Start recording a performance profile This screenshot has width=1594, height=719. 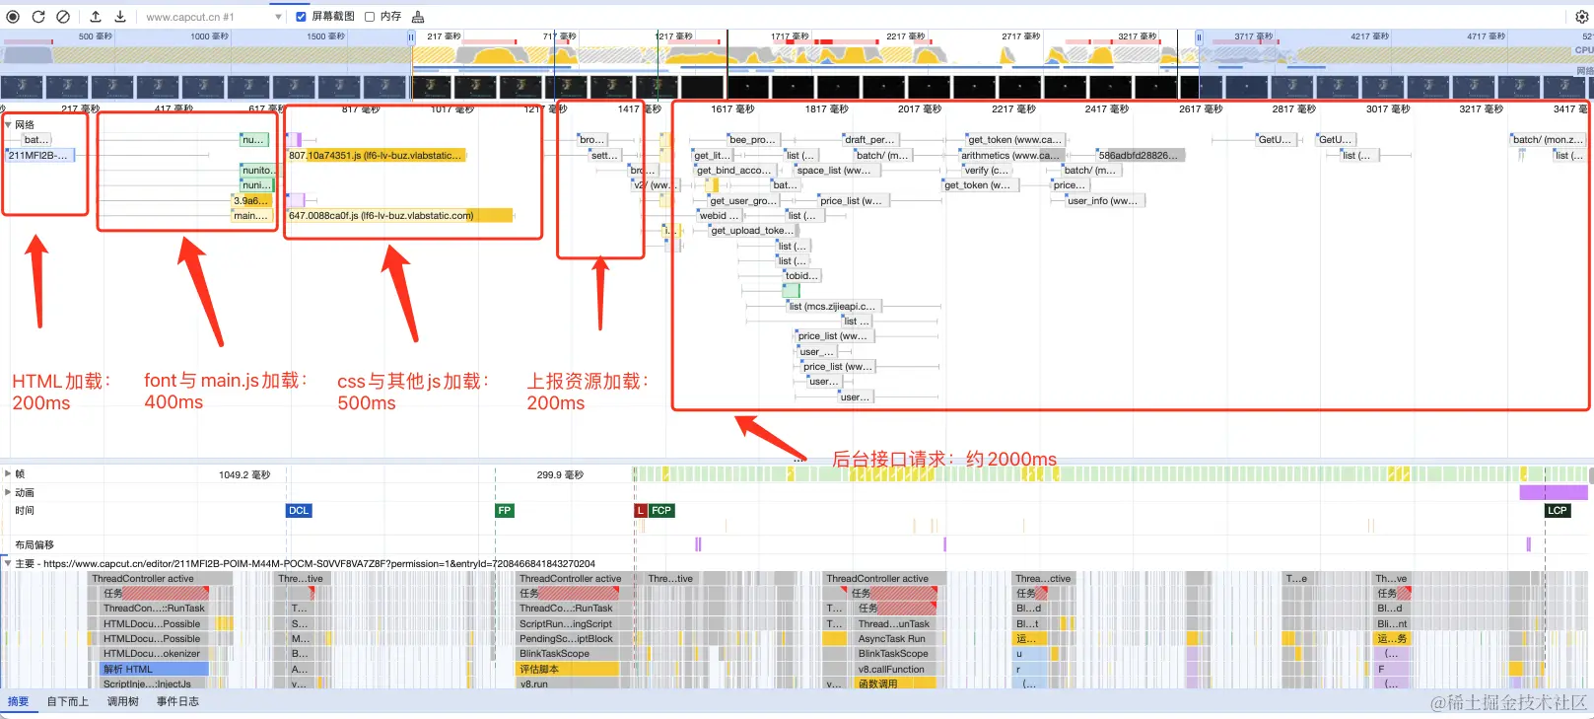click(13, 17)
